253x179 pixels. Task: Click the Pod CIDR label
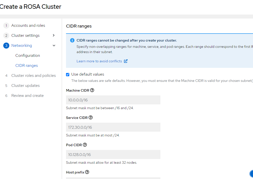pyautogui.click(x=74, y=145)
